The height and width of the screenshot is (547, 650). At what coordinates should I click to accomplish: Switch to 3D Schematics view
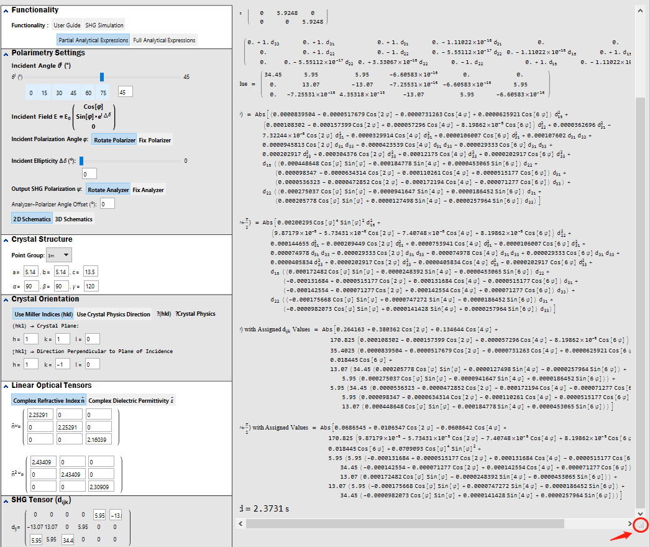(x=74, y=219)
